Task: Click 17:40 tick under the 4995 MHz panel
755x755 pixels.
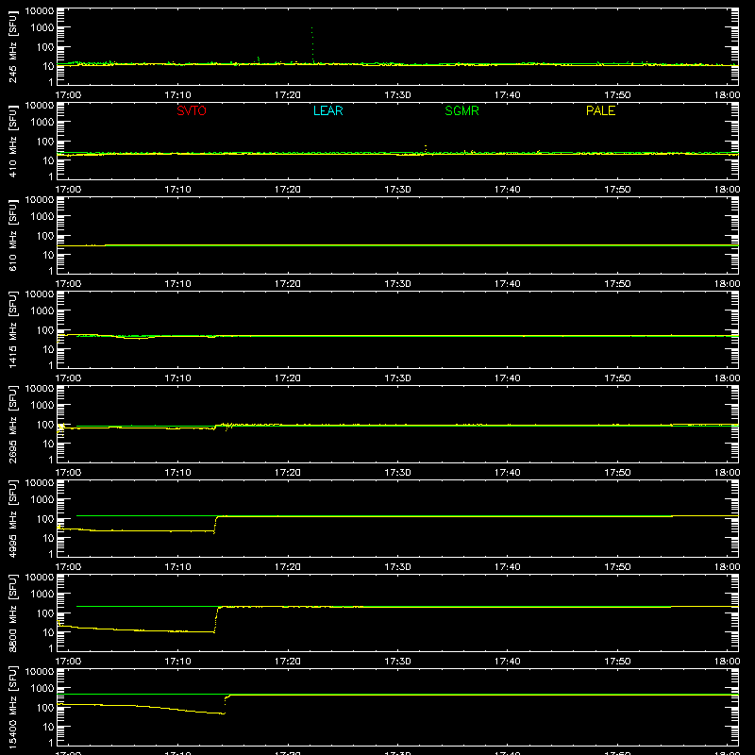Action: pos(508,567)
